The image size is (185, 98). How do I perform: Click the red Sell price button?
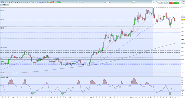click(171, 3)
